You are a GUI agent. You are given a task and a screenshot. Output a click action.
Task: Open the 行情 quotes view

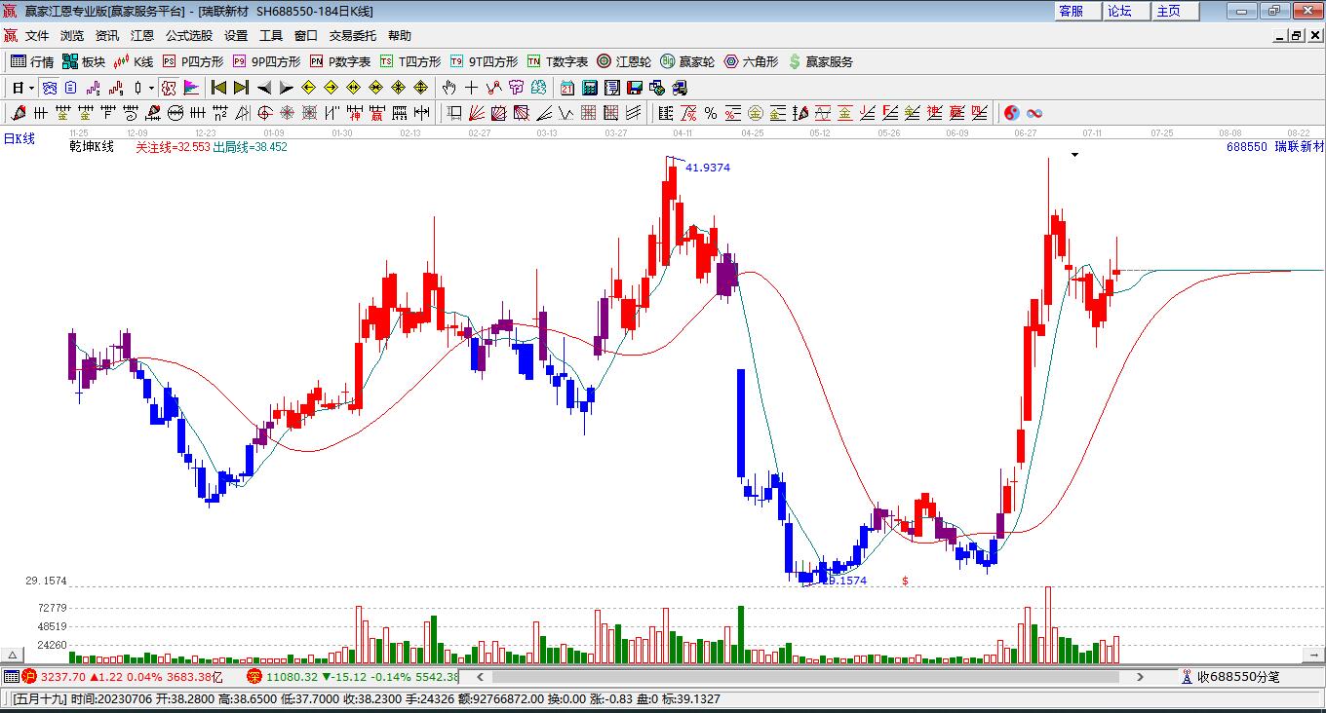pos(32,61)
